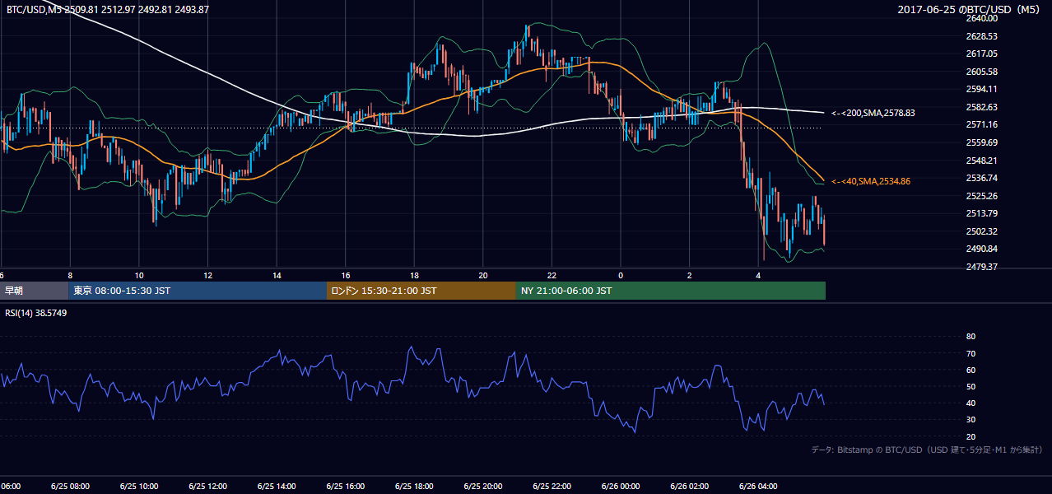The width and height of the screenshot is (1052, 494).
Task: Click hour tick 12 under price chart
Action: 207,275
